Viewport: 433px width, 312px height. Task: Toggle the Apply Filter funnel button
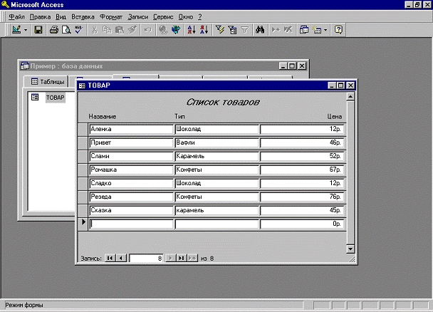click(244, 30)
